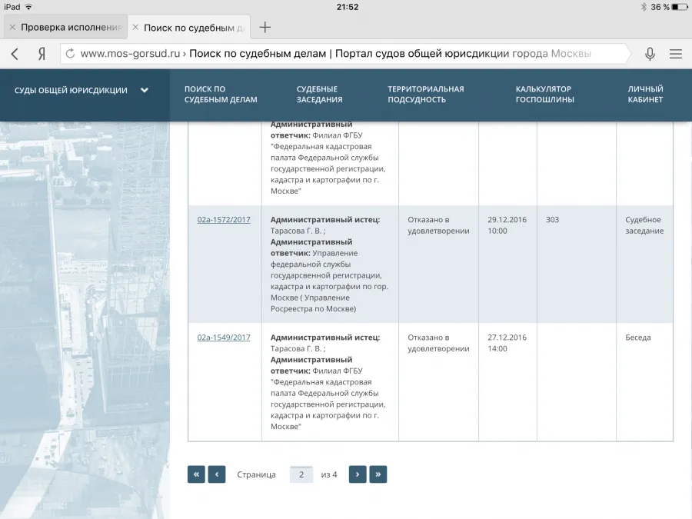Viewport: 692px width, 519px height.
Task: Open a new browser tab with plus
Action: [264, 28]
